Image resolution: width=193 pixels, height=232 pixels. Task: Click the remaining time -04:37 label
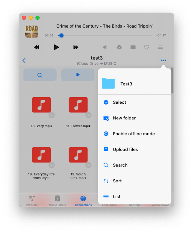click(x=161, y=35)
